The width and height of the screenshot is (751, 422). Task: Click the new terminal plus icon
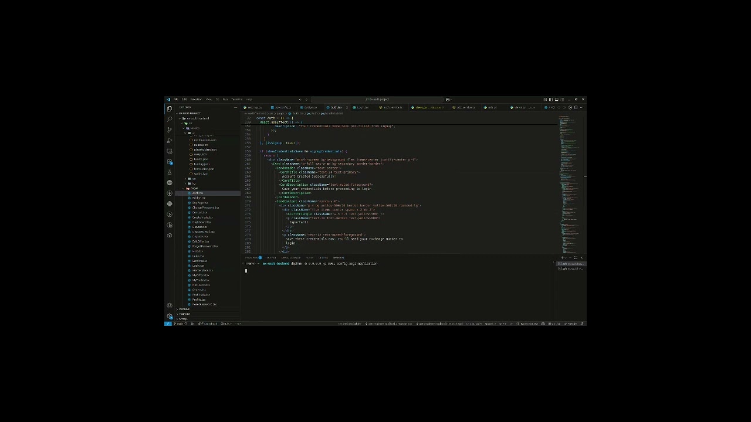tap(562, 258)
